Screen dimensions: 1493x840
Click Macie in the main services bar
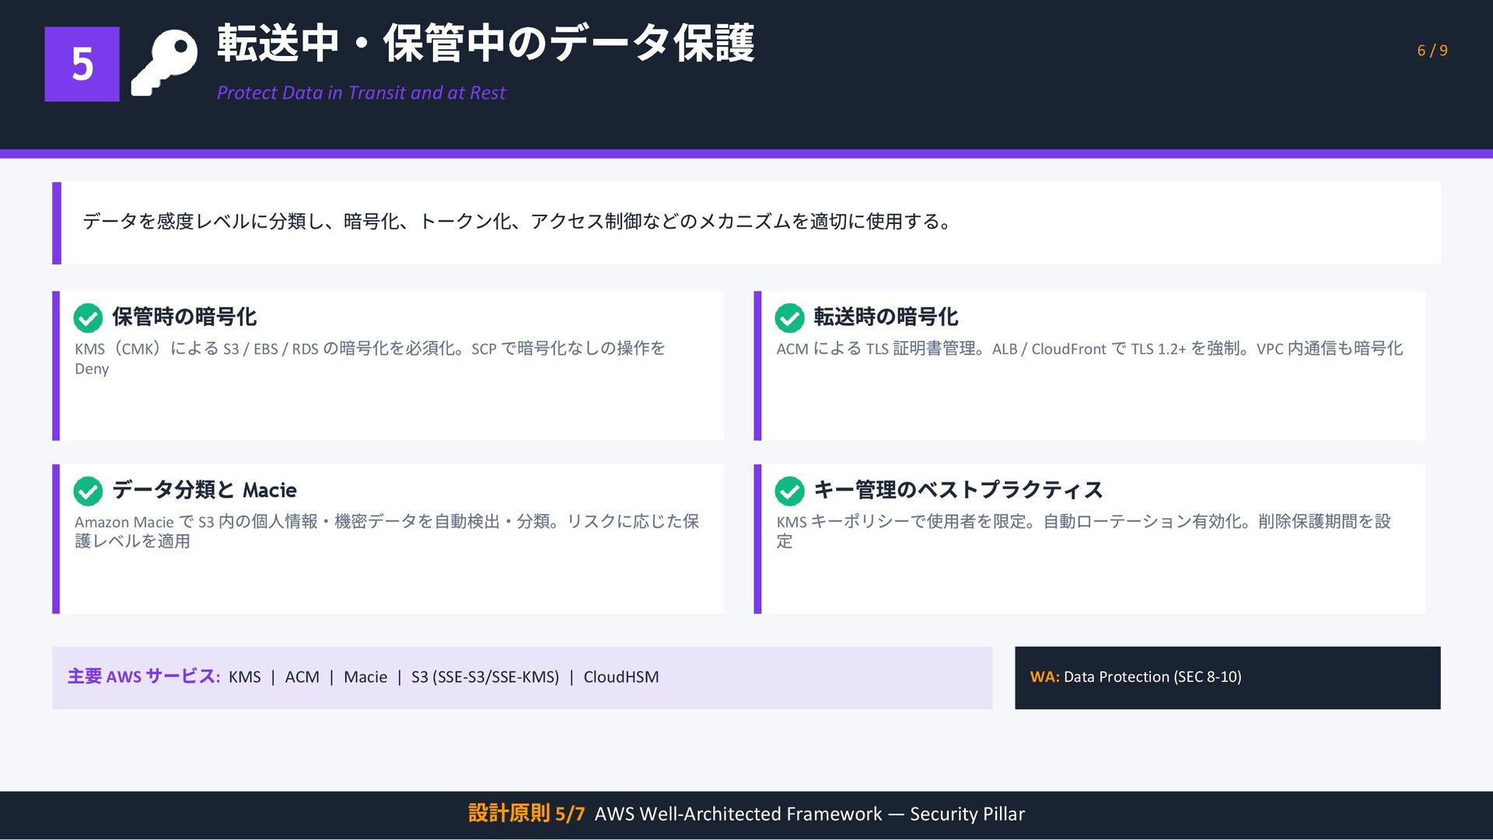pyautogui.click(x=365, y=677)
